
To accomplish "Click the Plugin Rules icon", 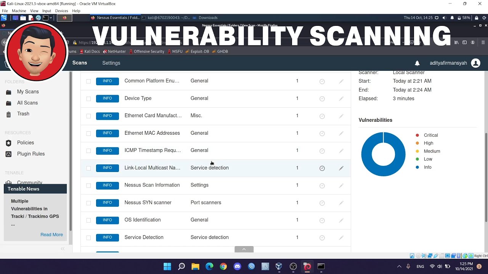I will click(x=9, y=154).
